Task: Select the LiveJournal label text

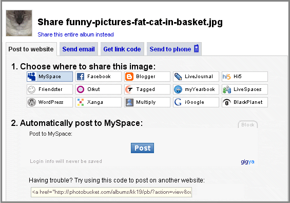Action: click(199, 77)
